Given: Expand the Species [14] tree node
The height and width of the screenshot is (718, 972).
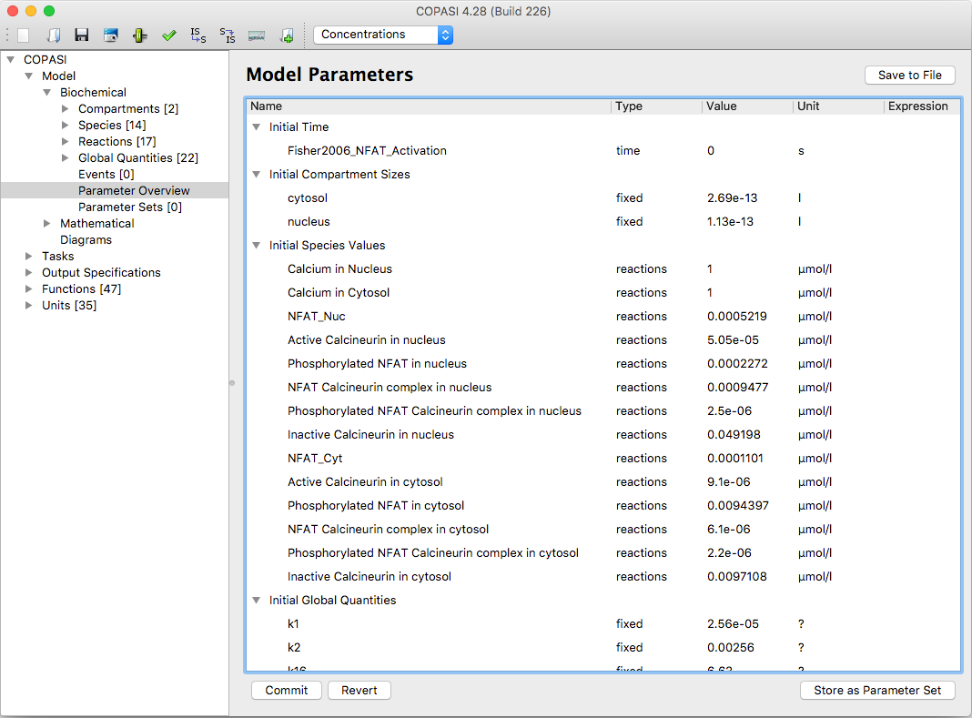Looking at the screenshot, I should click(66, 126).
